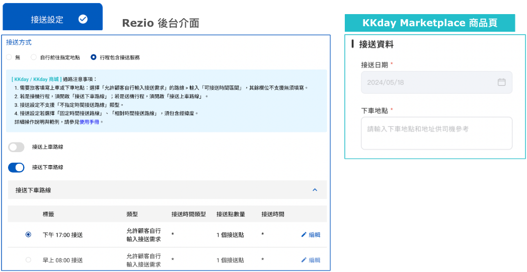Click the 接送資料 heading

tap(377, 44)
